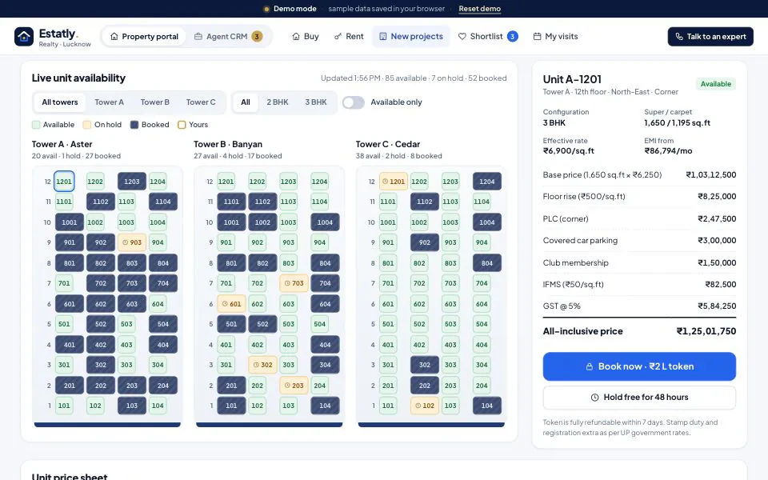768x480 pixels.
Task: Filter units by 3 BHK
Action: [316, 102]
